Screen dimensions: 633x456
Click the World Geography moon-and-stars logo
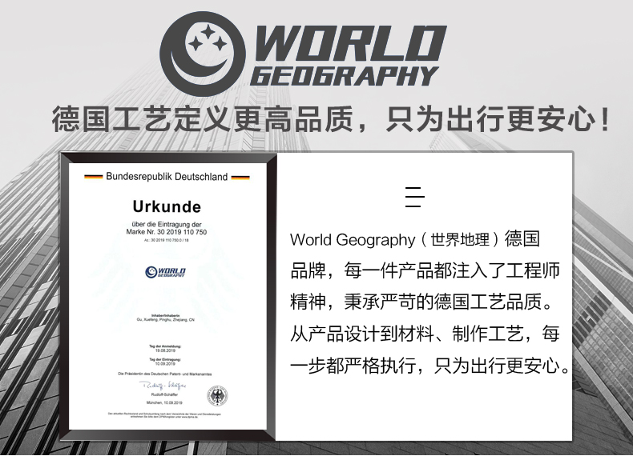[203, 54]
